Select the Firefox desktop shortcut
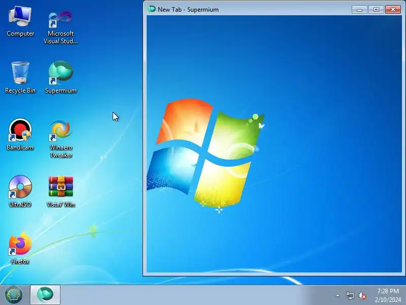This screenshot has height=305, width=406. pyautogui.click(x=20, y=248)
